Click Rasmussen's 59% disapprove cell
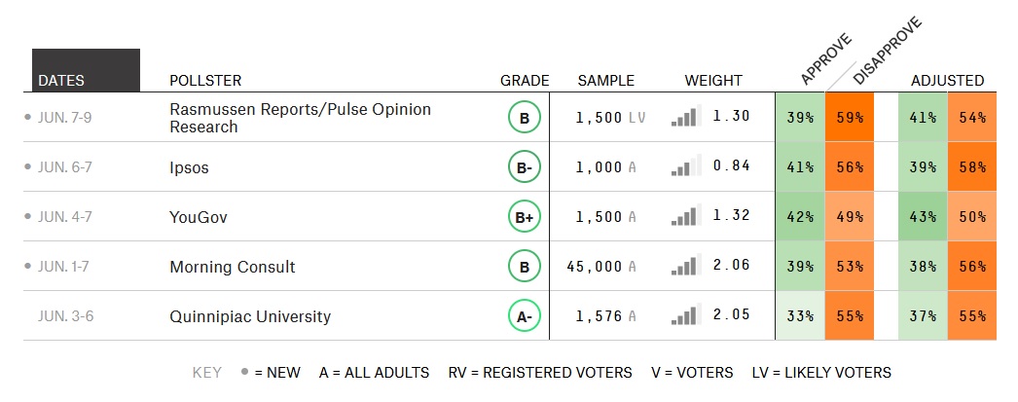This screenshot has width=1018, height=402. 850,118
